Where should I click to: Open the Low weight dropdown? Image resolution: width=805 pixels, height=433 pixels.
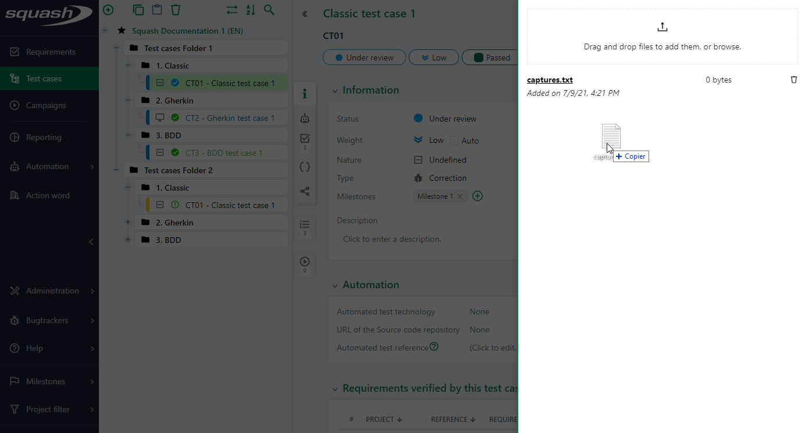pos(433,57)
